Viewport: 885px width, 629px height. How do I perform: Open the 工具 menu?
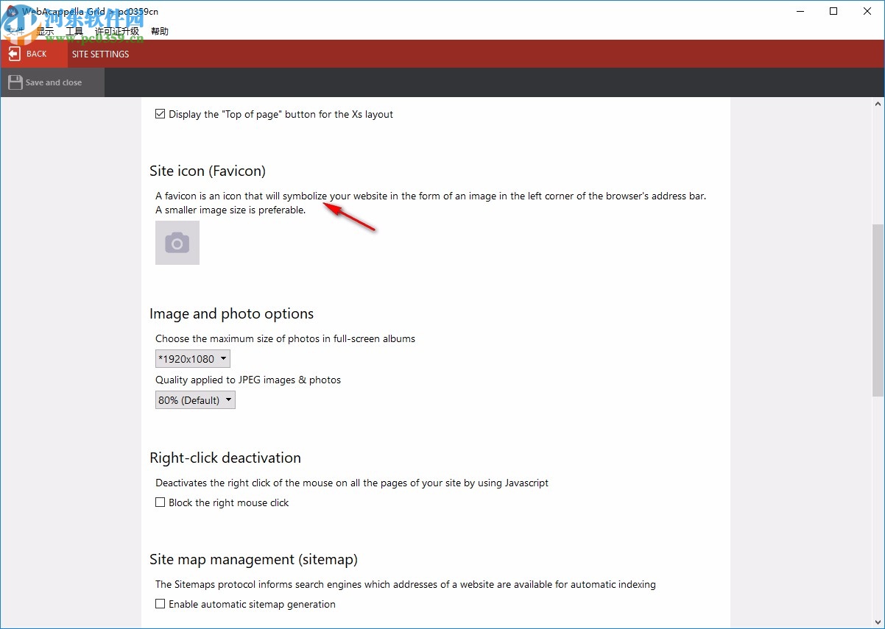click(74, 31)
